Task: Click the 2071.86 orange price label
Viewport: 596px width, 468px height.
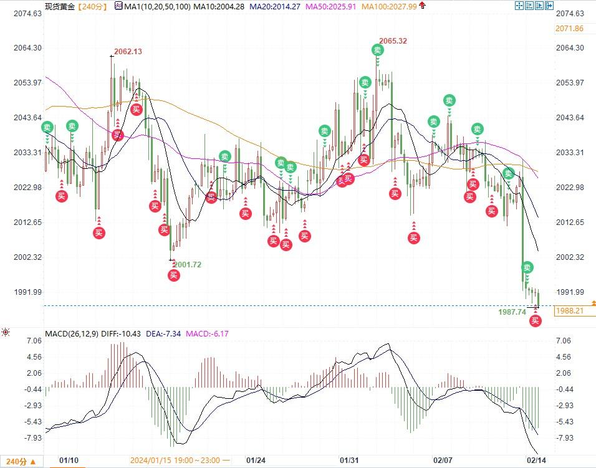Action: pyautogui.click(x=569, y=29)
